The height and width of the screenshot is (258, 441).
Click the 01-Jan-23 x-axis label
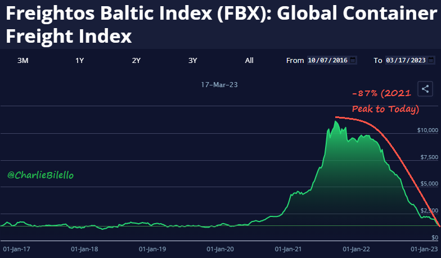click(424, 249)
